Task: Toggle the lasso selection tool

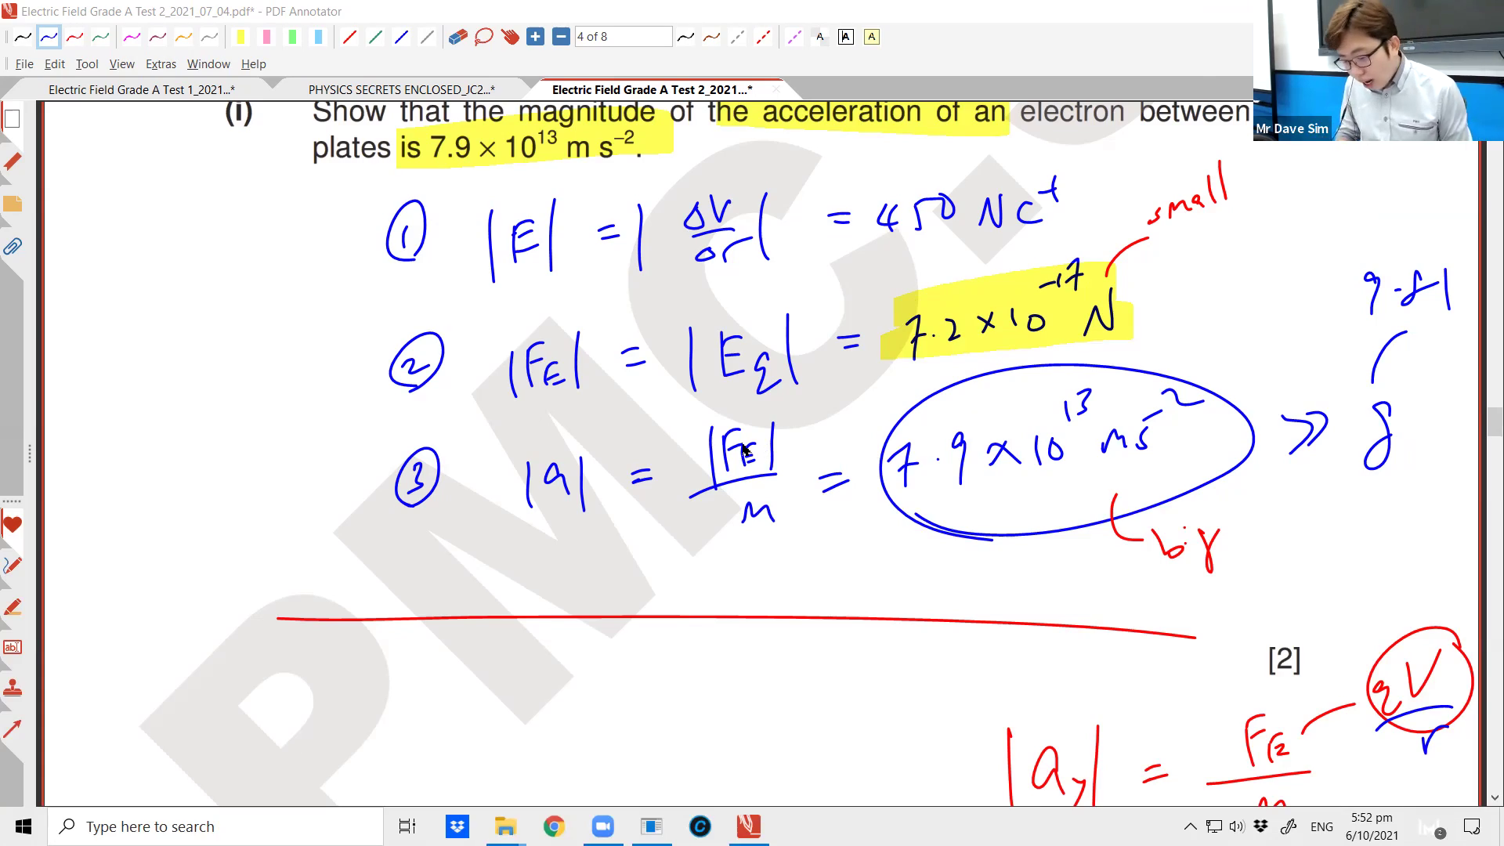Action: pyautogui.click(x=483, y=36)
